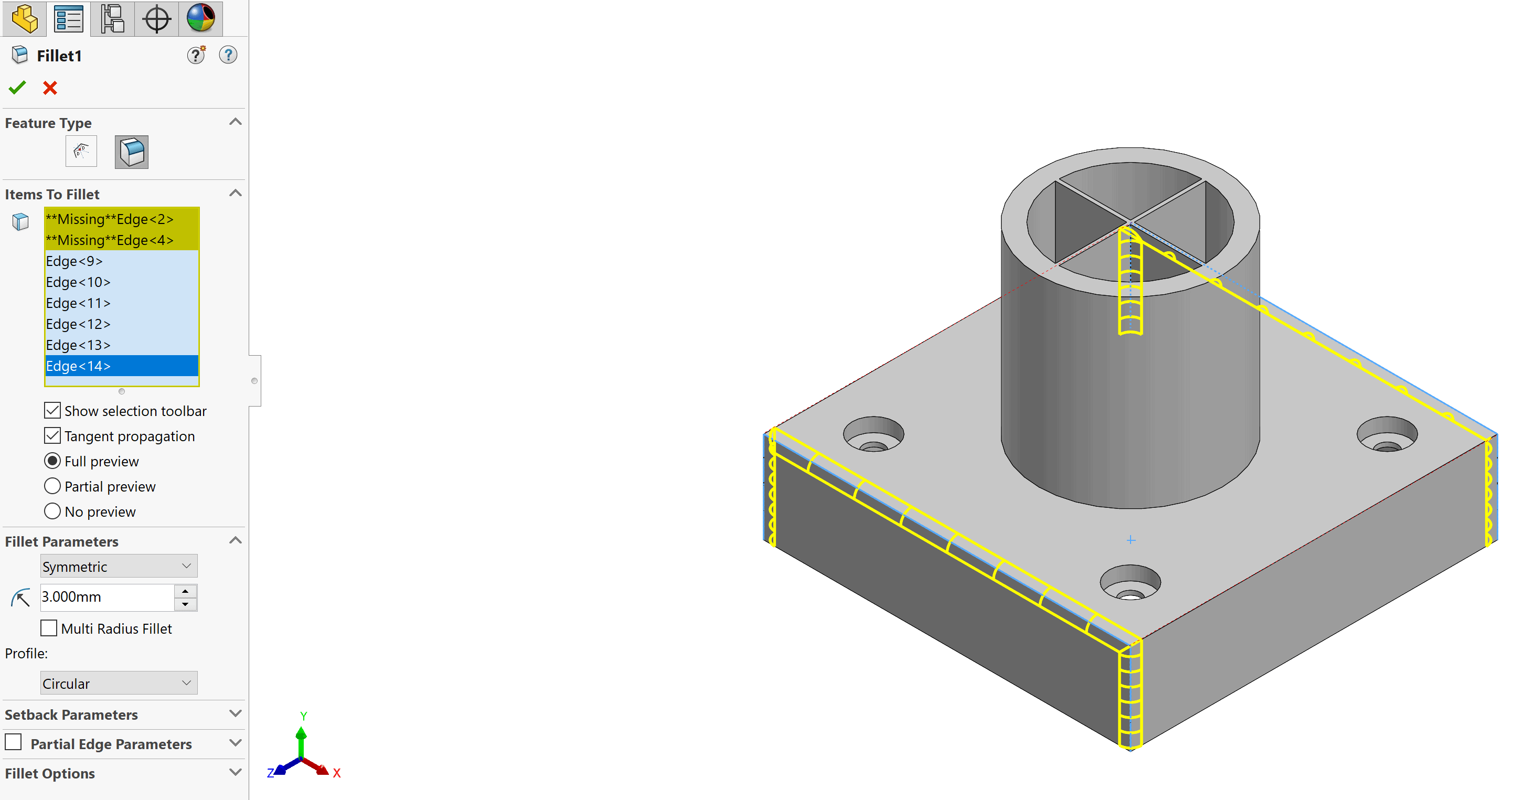Select No preview radio button
Screen dimensions: 1513x800
coord(52,511)
